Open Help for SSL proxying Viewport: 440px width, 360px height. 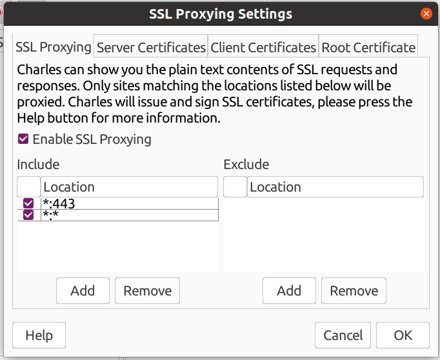coord(39,335)
